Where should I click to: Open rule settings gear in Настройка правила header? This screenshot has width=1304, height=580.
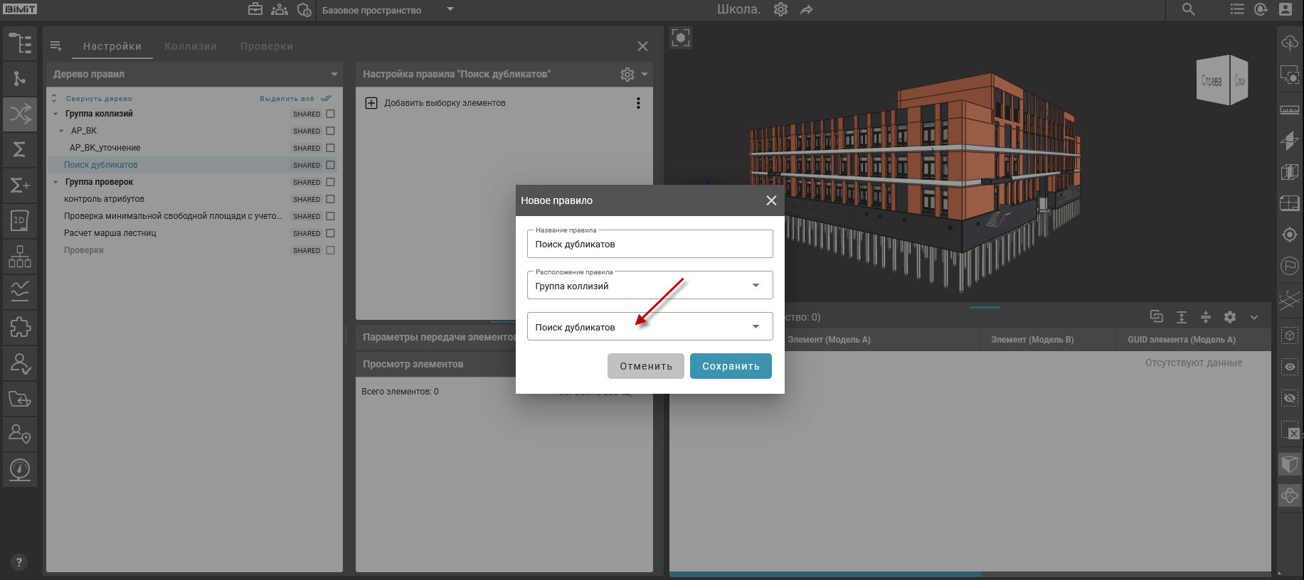[627, 74]
